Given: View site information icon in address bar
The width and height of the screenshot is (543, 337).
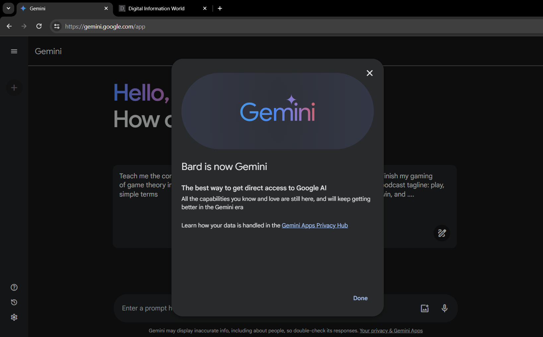Looking at the screenshot, I should 57,26.
